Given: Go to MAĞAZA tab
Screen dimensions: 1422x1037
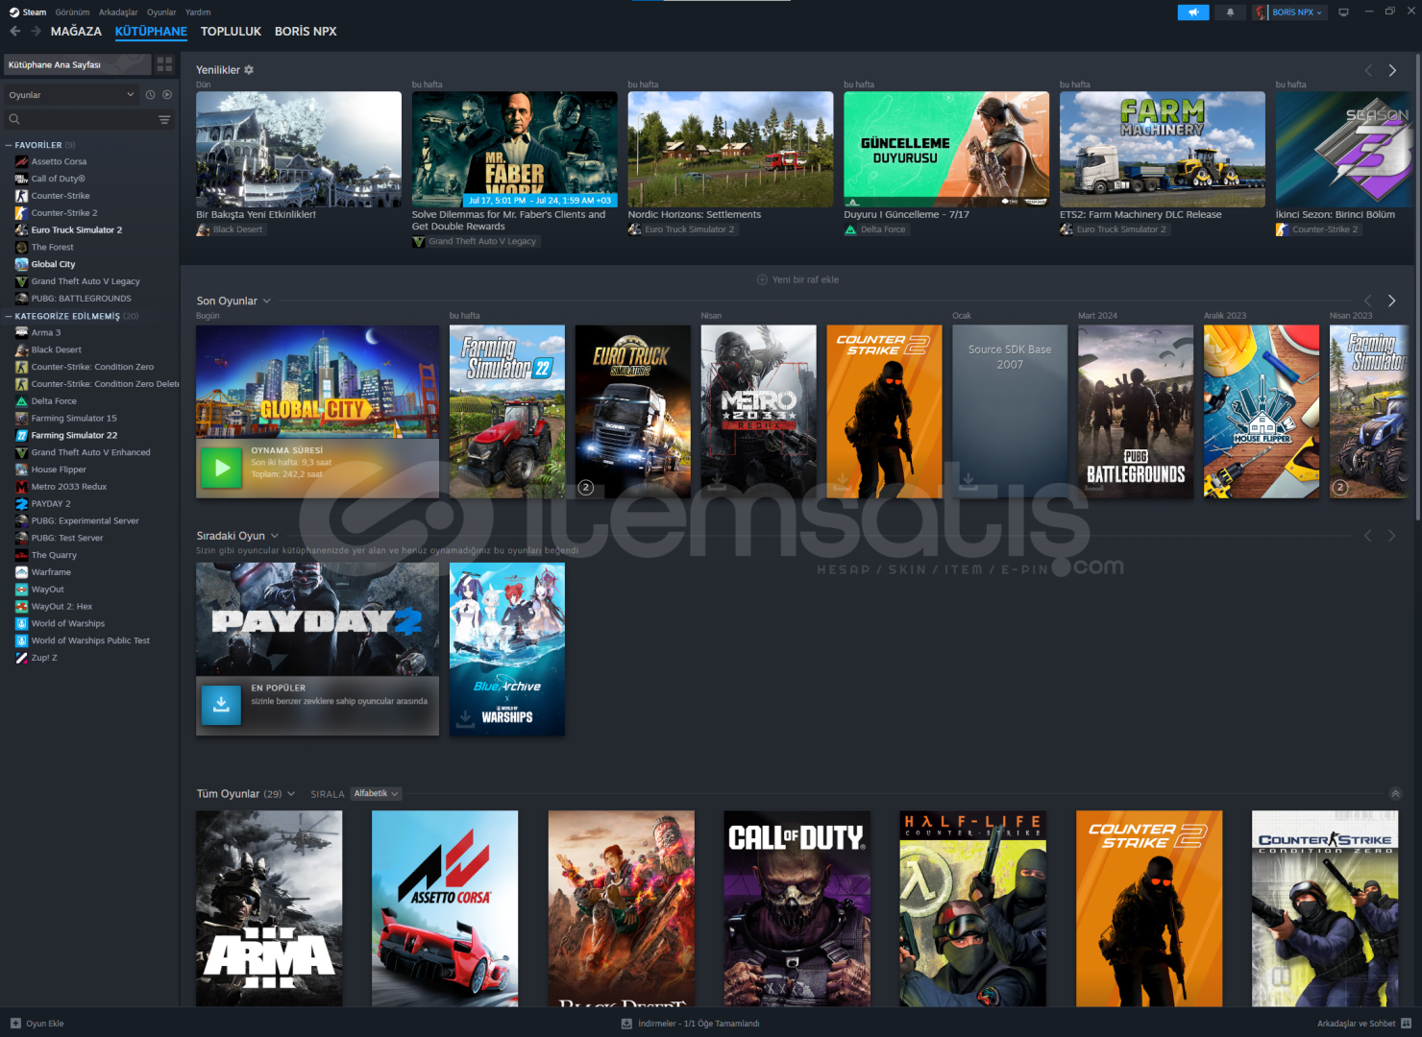Looking at the screenshot, I should click(x=76, y=32).
